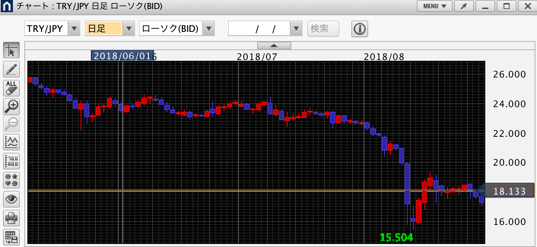Open the info icon button
Image resolution: width=537 pixels, height=247 pixels.
(x=359, y=28)
